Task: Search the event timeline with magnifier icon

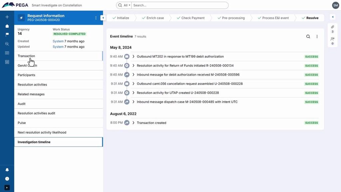Action: [308, 37]
